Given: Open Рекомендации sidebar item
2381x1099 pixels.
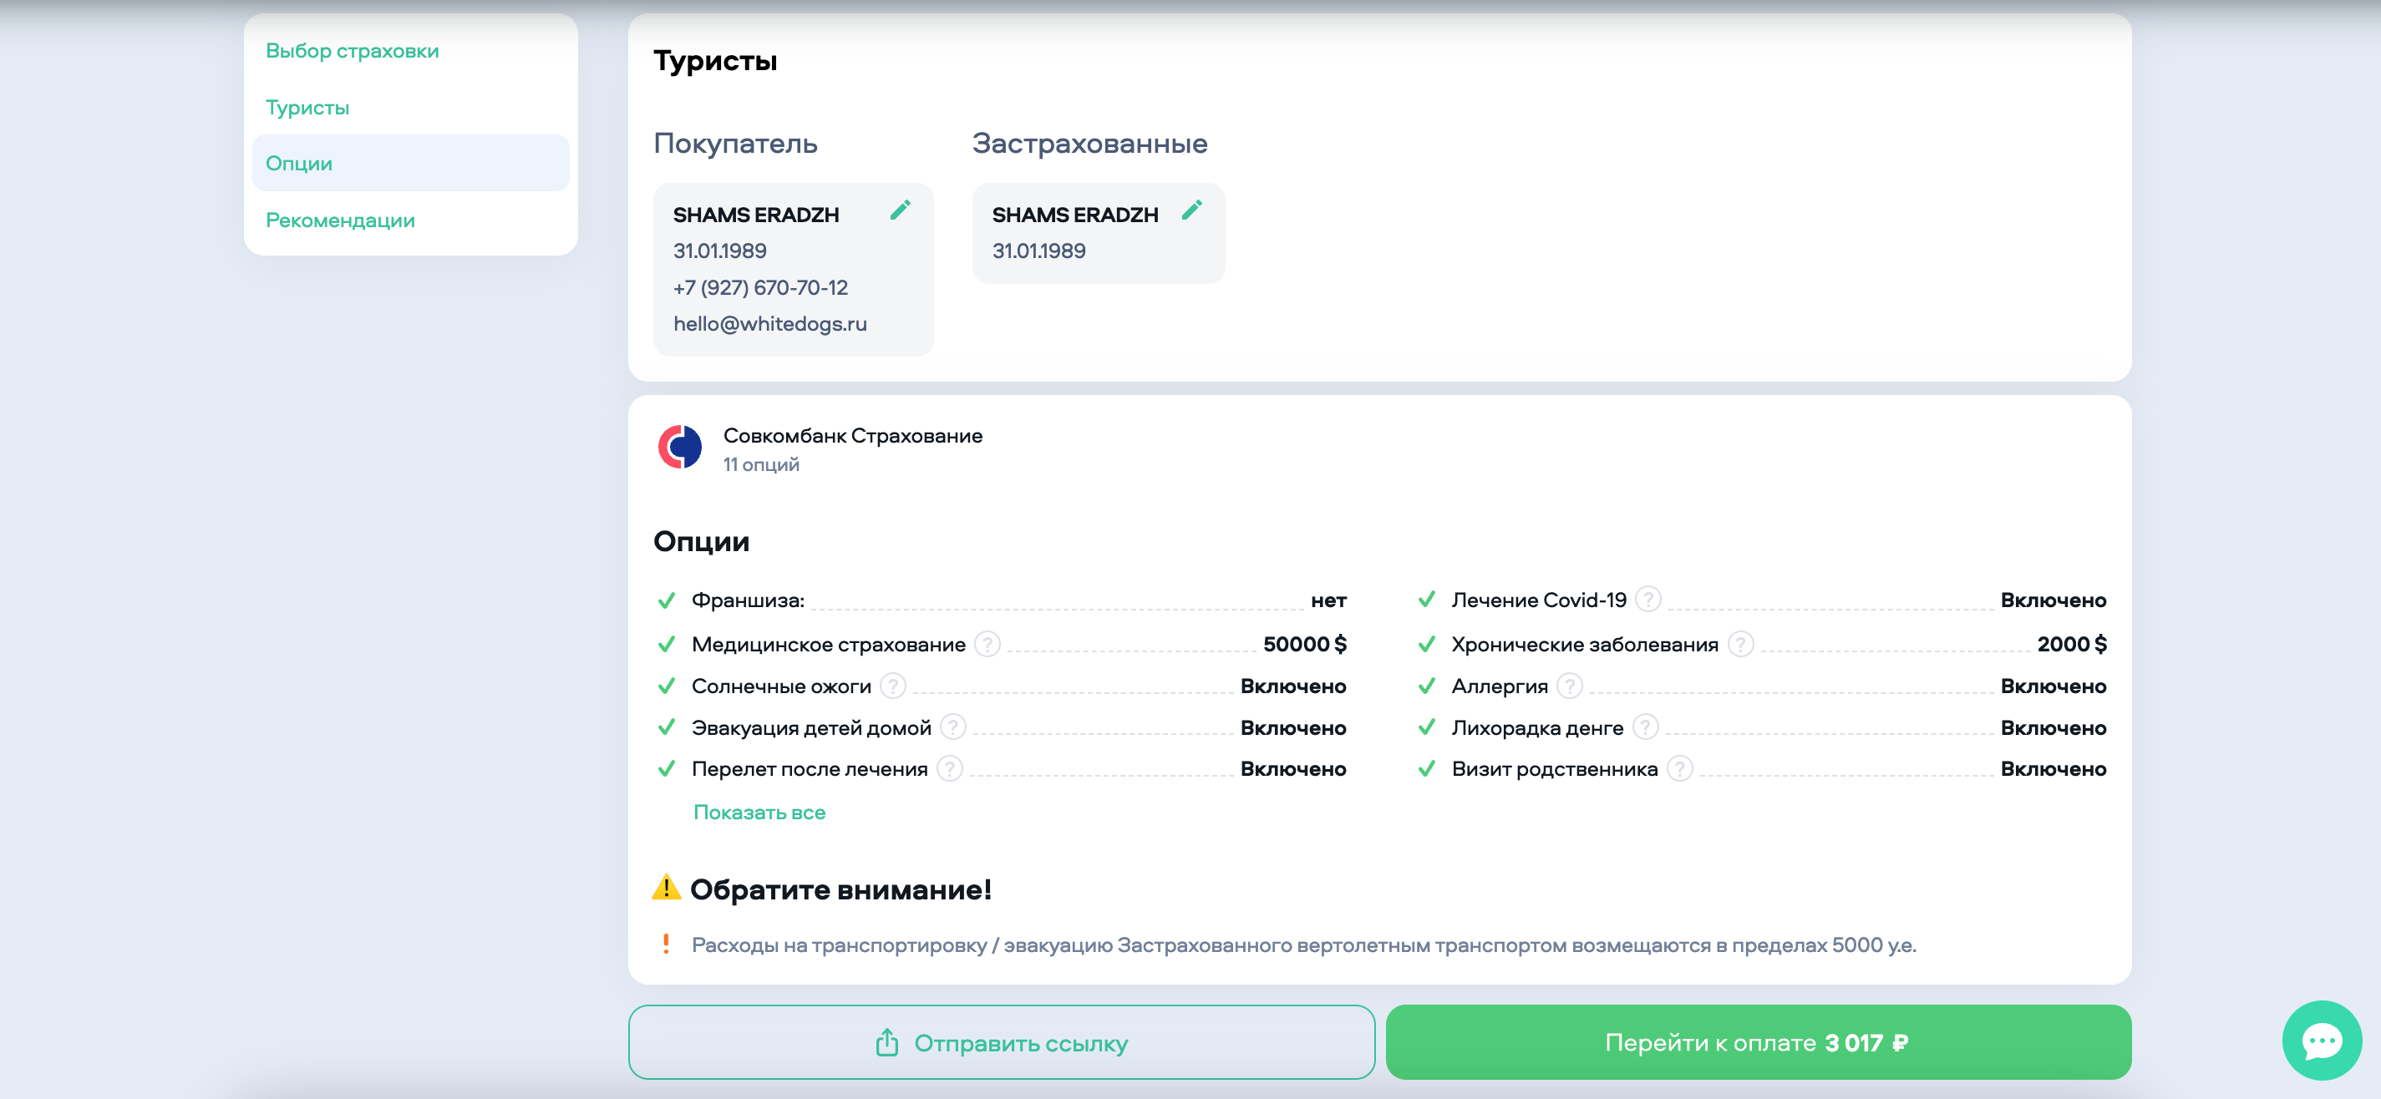Looking at the screenshot, I should click(x=340, y=220).
